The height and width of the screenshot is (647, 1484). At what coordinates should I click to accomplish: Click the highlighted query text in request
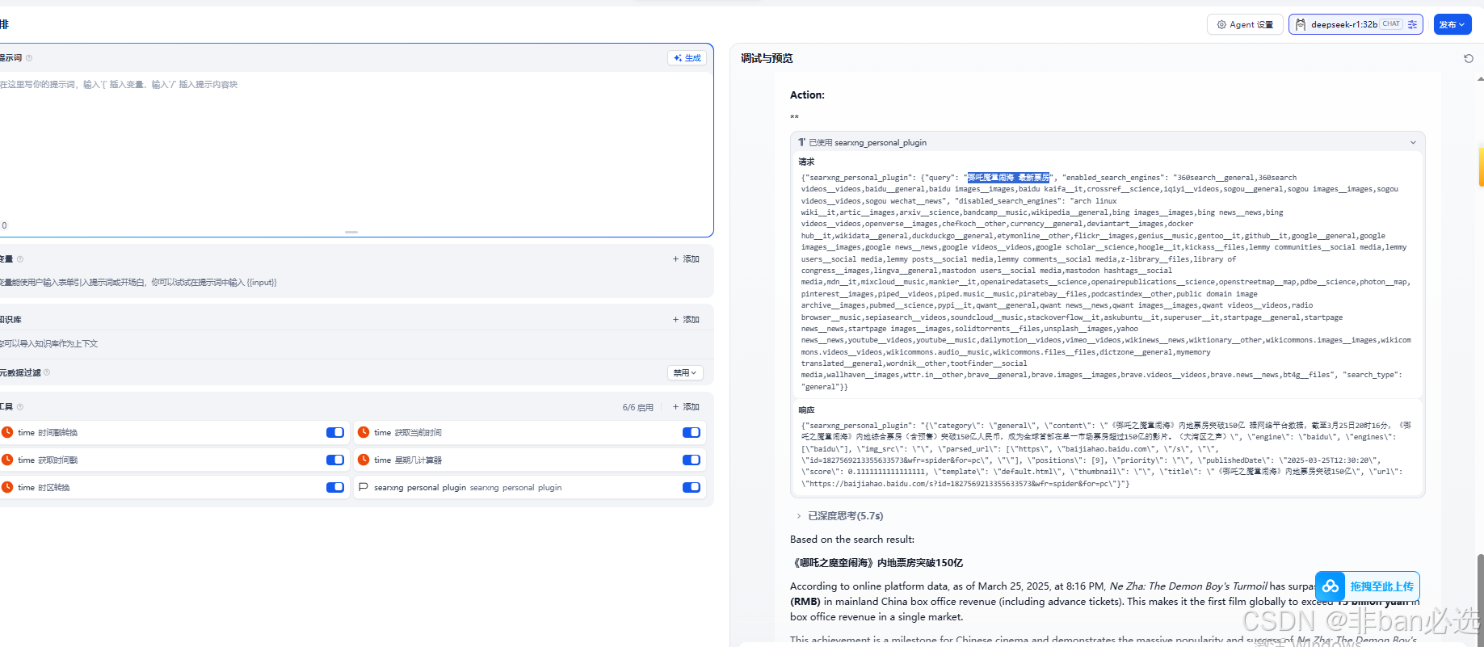coord(1008,178)
